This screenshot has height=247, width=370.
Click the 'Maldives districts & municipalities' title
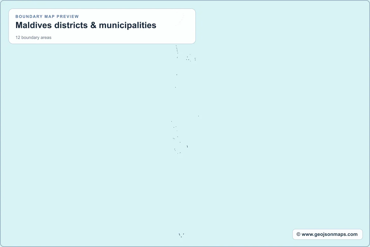(x=86, y=25)
